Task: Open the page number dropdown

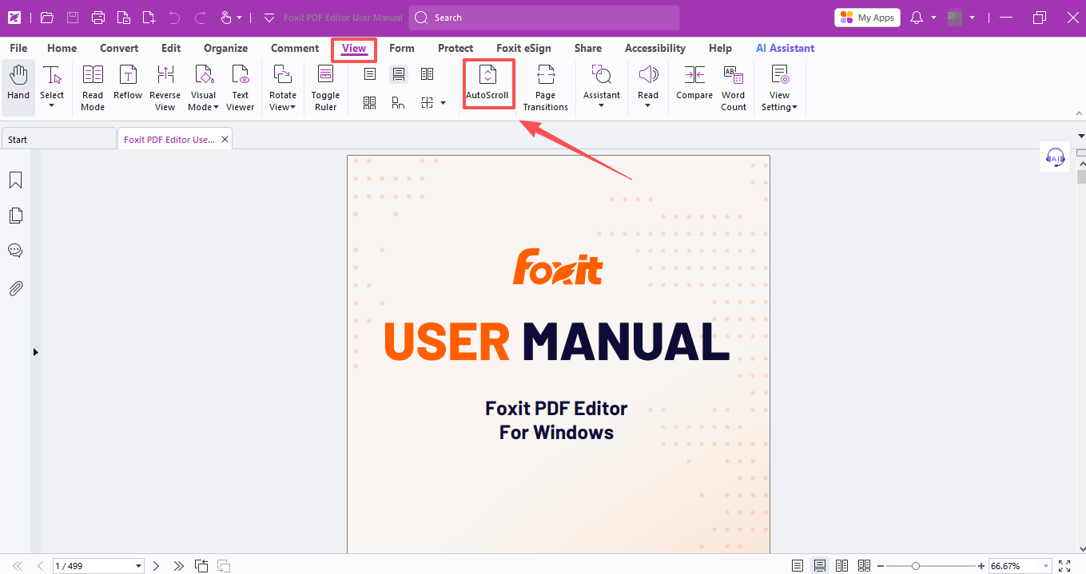Action: (x=139, y=566)
